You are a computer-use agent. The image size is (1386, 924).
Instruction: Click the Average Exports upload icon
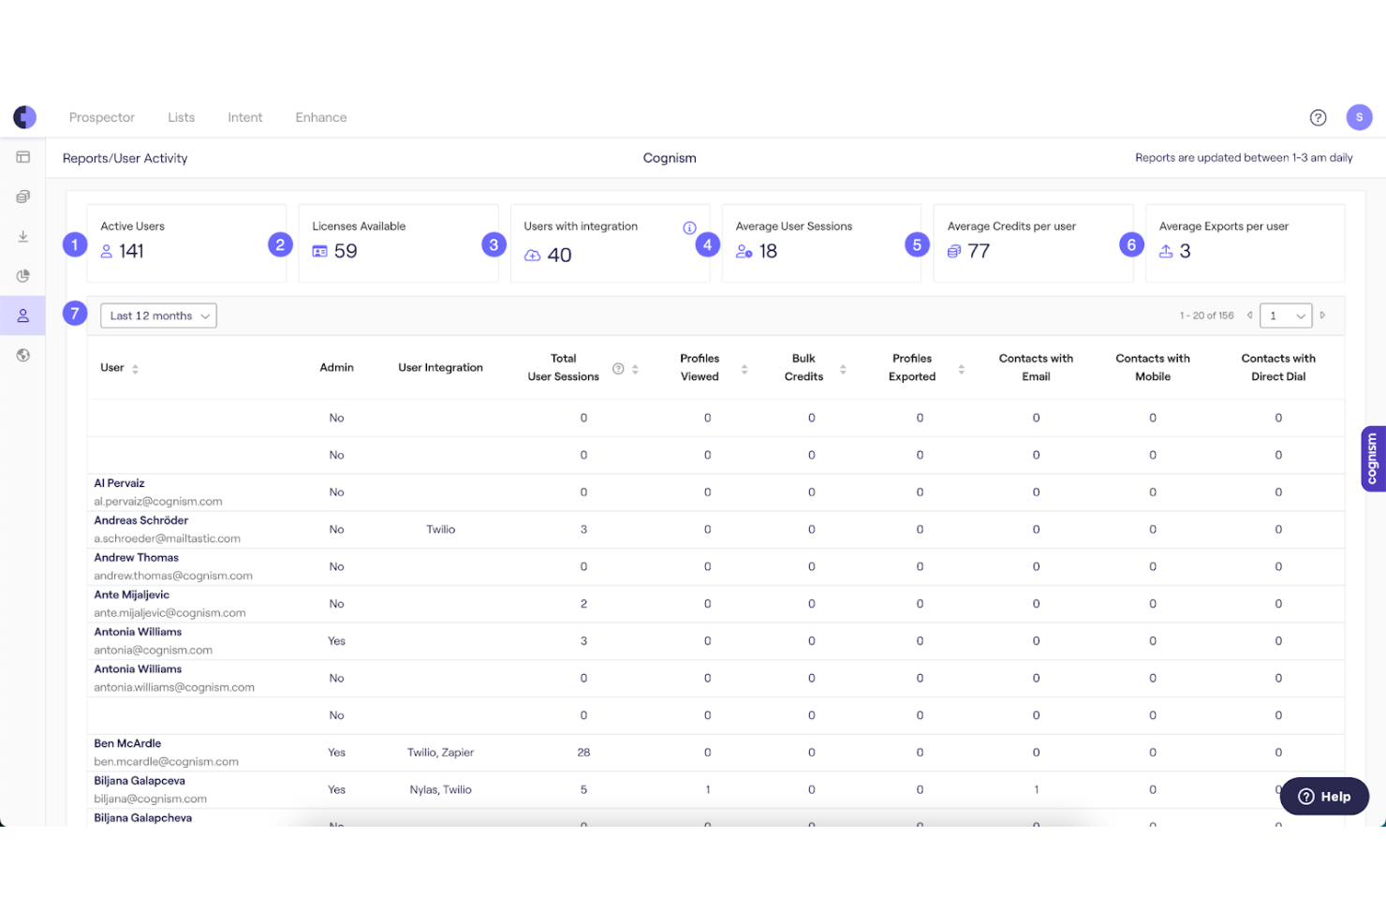tap(1166, 251)
